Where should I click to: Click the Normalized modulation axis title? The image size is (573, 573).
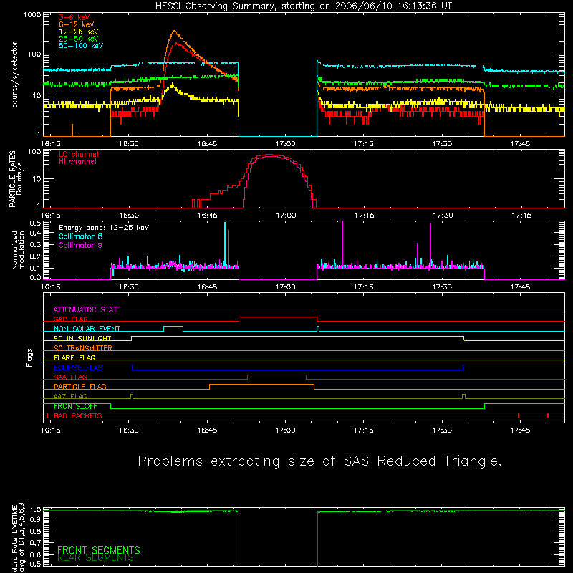[18, 250]
